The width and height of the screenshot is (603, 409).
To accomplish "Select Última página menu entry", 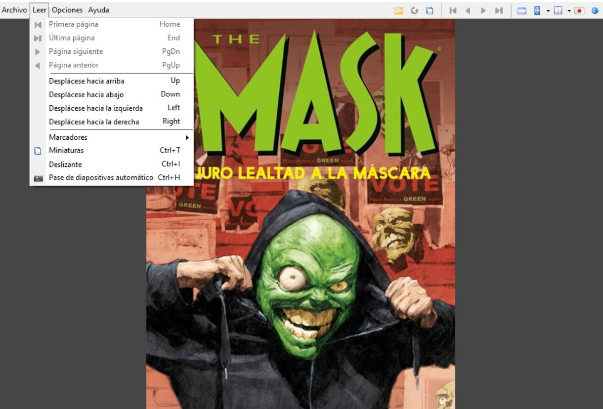I will [112, 38].
